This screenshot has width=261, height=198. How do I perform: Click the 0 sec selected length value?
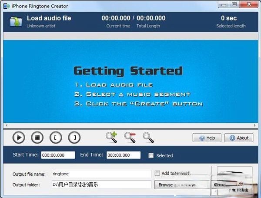pyautogui.click(x=229, y=18)
